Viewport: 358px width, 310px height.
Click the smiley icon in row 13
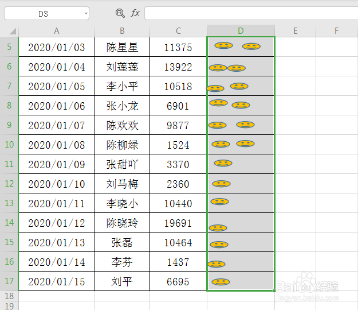[x=219, y=201]
